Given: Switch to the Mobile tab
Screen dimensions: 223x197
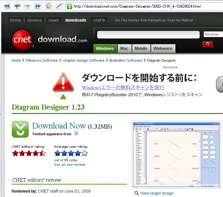Looking at the screenshot, I should (141, 49).
